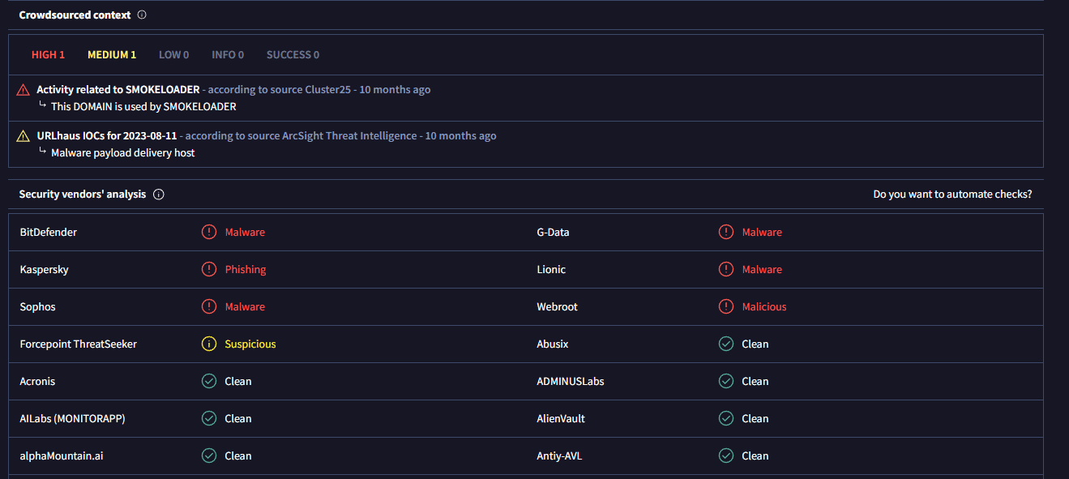
Task: Open Activity related to SMOKELOADER entry
Action: click(118, 90)
